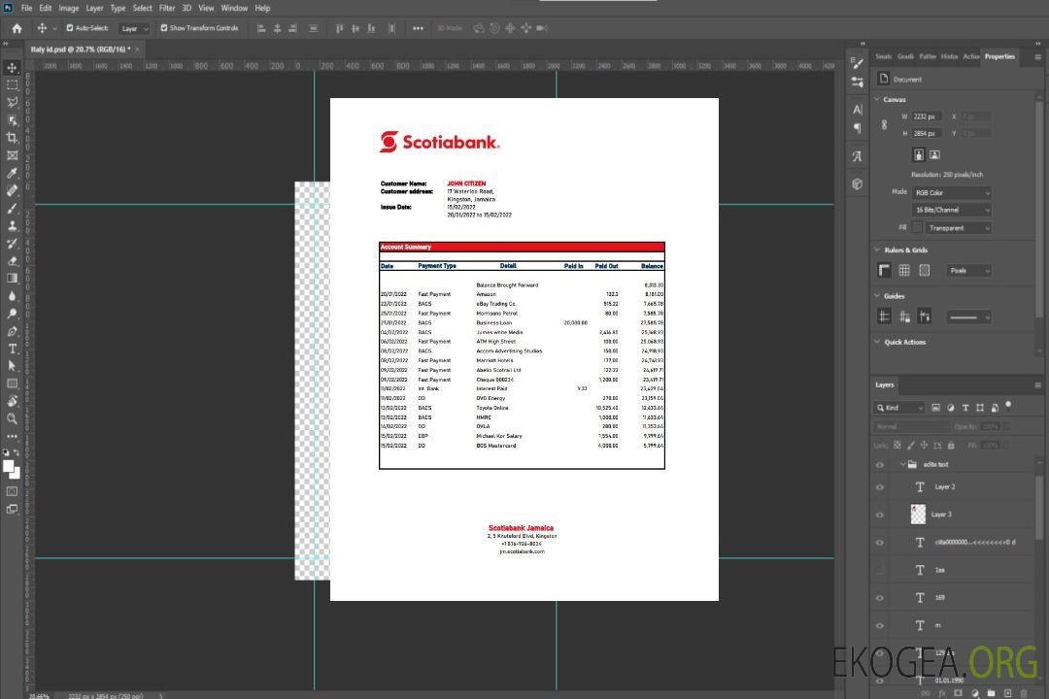Select the Eyedropper tool
1049x699 pixels.
pyautogui.click(x=13, y=173)
